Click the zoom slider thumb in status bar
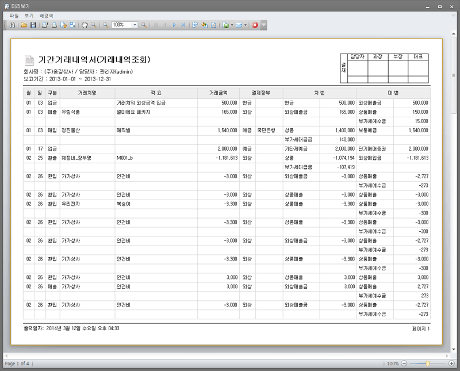 pyautogui.click(x=427, y=364)
